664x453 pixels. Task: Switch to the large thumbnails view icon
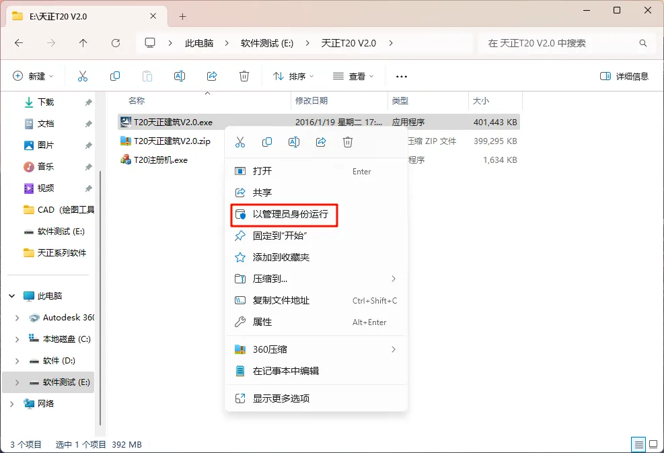[653, 444]
